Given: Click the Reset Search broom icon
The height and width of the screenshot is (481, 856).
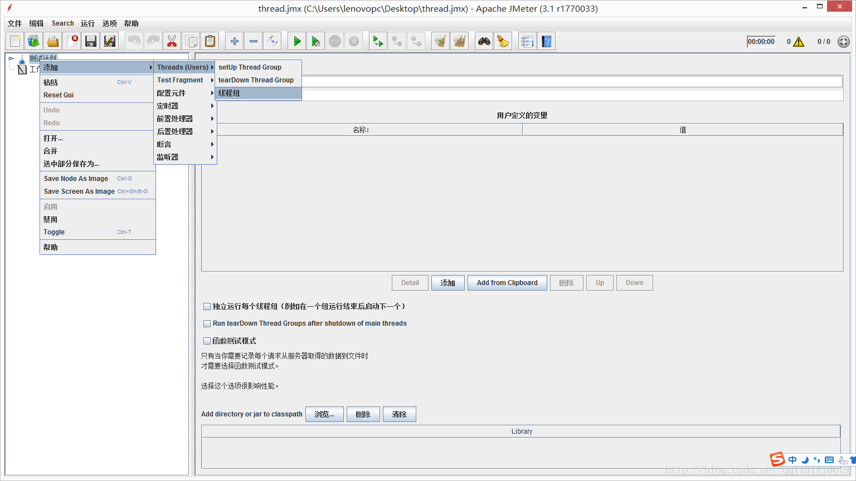Looking at the screenshot, I should [503, 41].
